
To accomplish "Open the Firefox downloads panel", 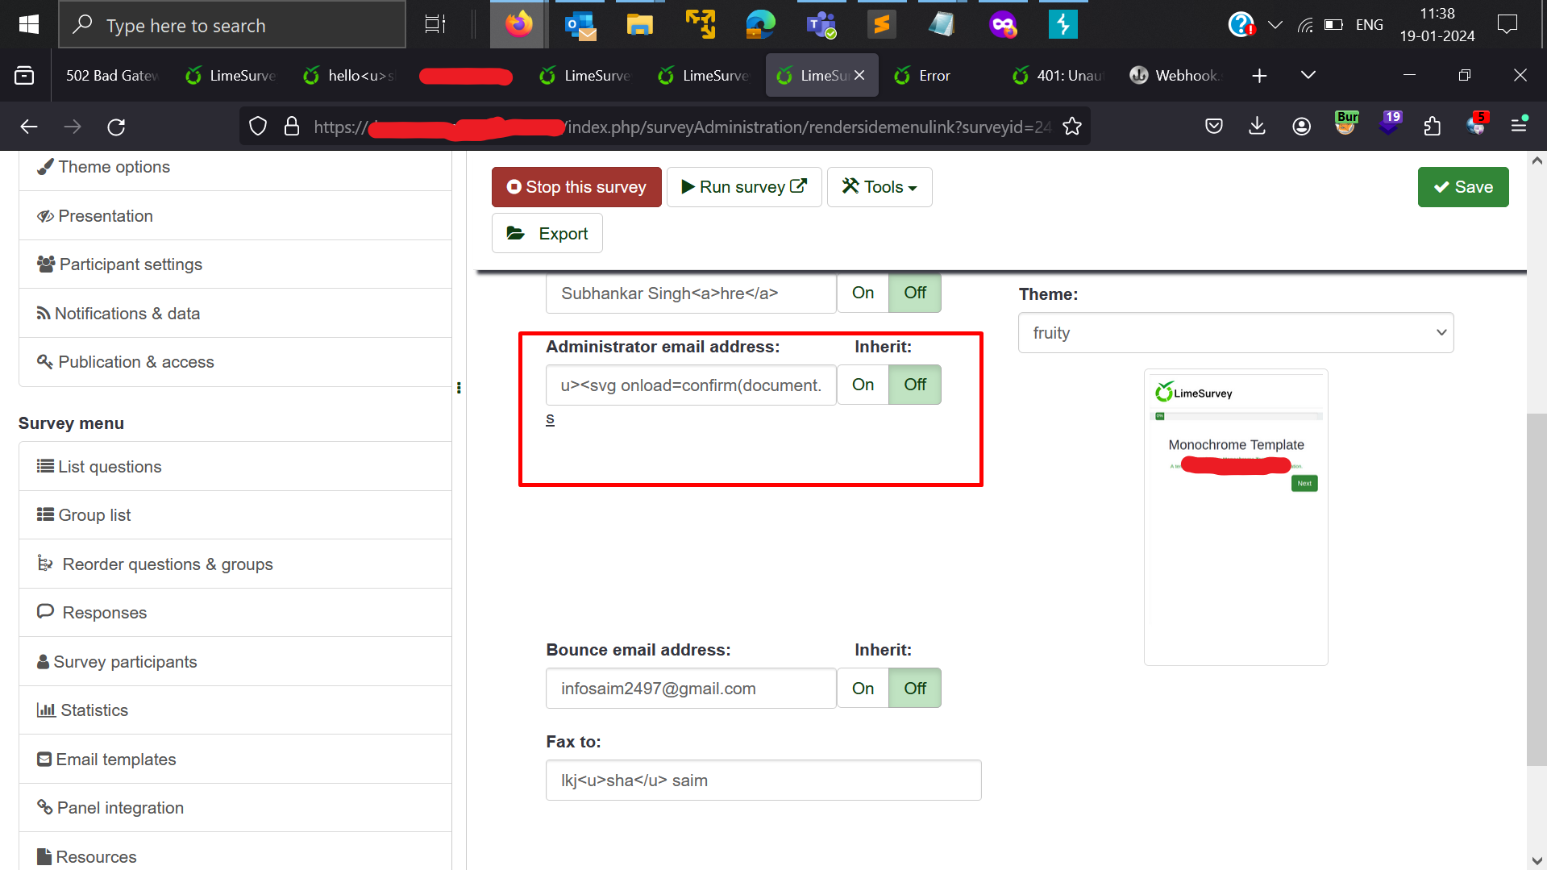I will pos(1258,126).
